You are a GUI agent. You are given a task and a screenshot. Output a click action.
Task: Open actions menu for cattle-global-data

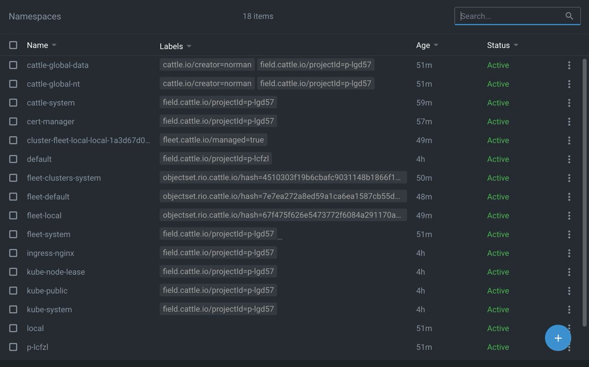click(569, 65)
